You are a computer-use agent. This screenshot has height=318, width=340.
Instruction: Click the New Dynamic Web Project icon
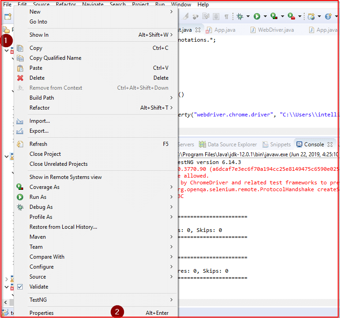[x=311, y=16]
